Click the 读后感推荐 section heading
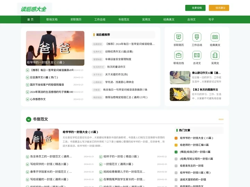This screenshot has height=187, width=250. point(103,35)
